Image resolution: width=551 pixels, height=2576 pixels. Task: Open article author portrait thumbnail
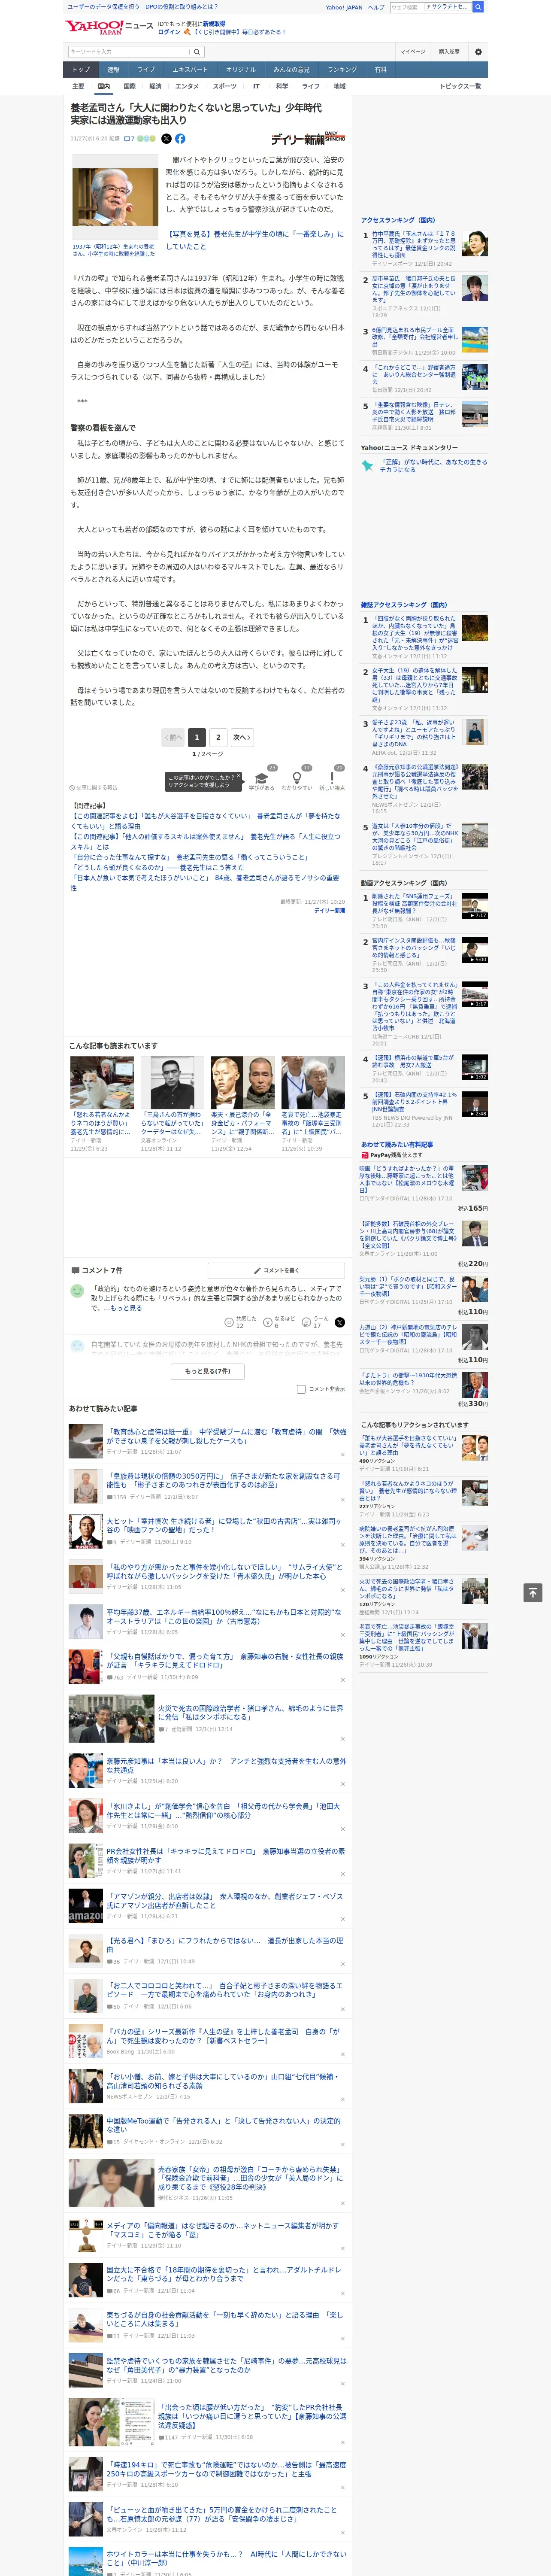pyautogui.click(x=114, y=197)
